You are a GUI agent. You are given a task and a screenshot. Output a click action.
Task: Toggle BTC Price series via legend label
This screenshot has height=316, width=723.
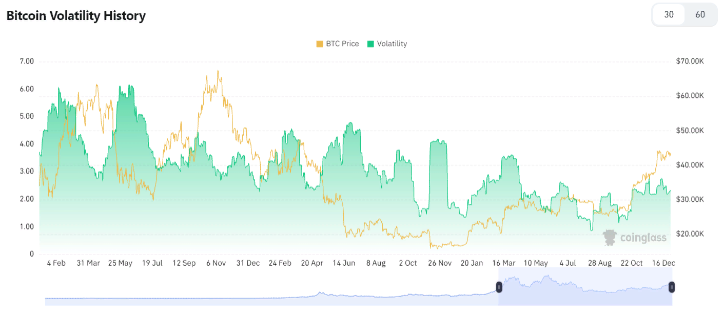point(342,44)
